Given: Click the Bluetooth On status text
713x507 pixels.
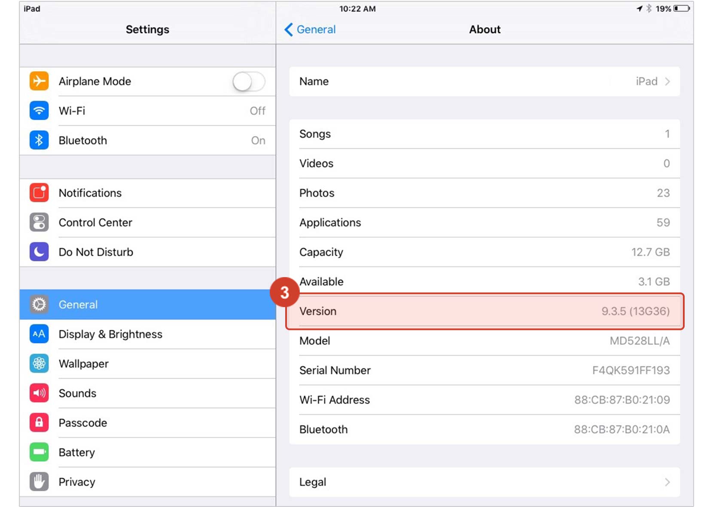Looking at the screenshot, I should click(258, 141).
